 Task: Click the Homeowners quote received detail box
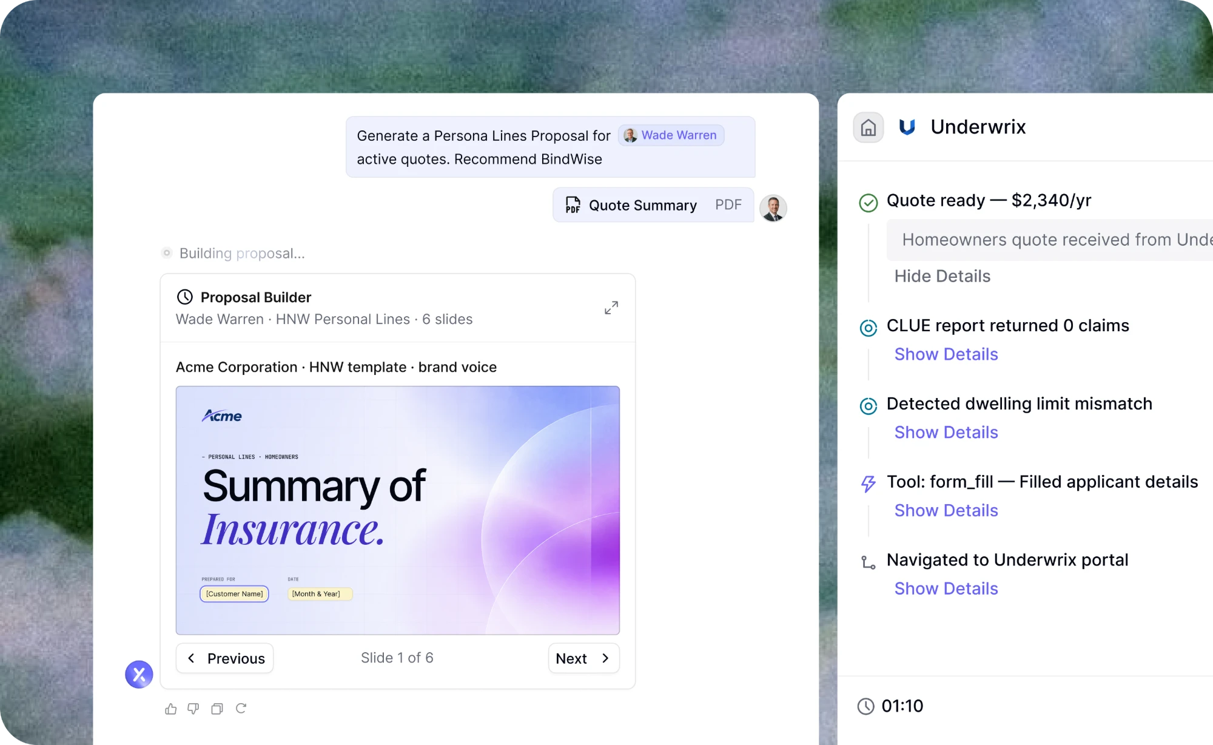click(x=1050, y=240)
